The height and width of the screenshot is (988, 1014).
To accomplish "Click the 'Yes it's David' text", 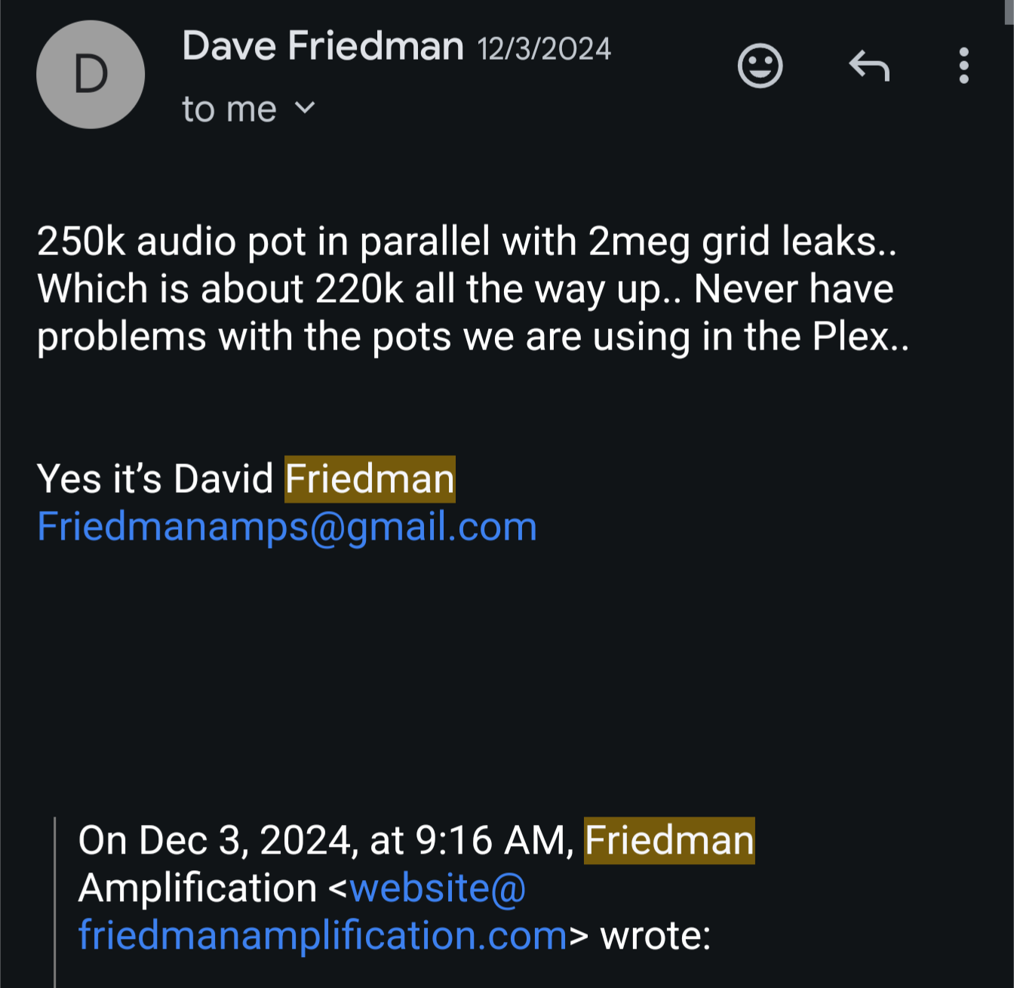I will click(x=155, y=479).
